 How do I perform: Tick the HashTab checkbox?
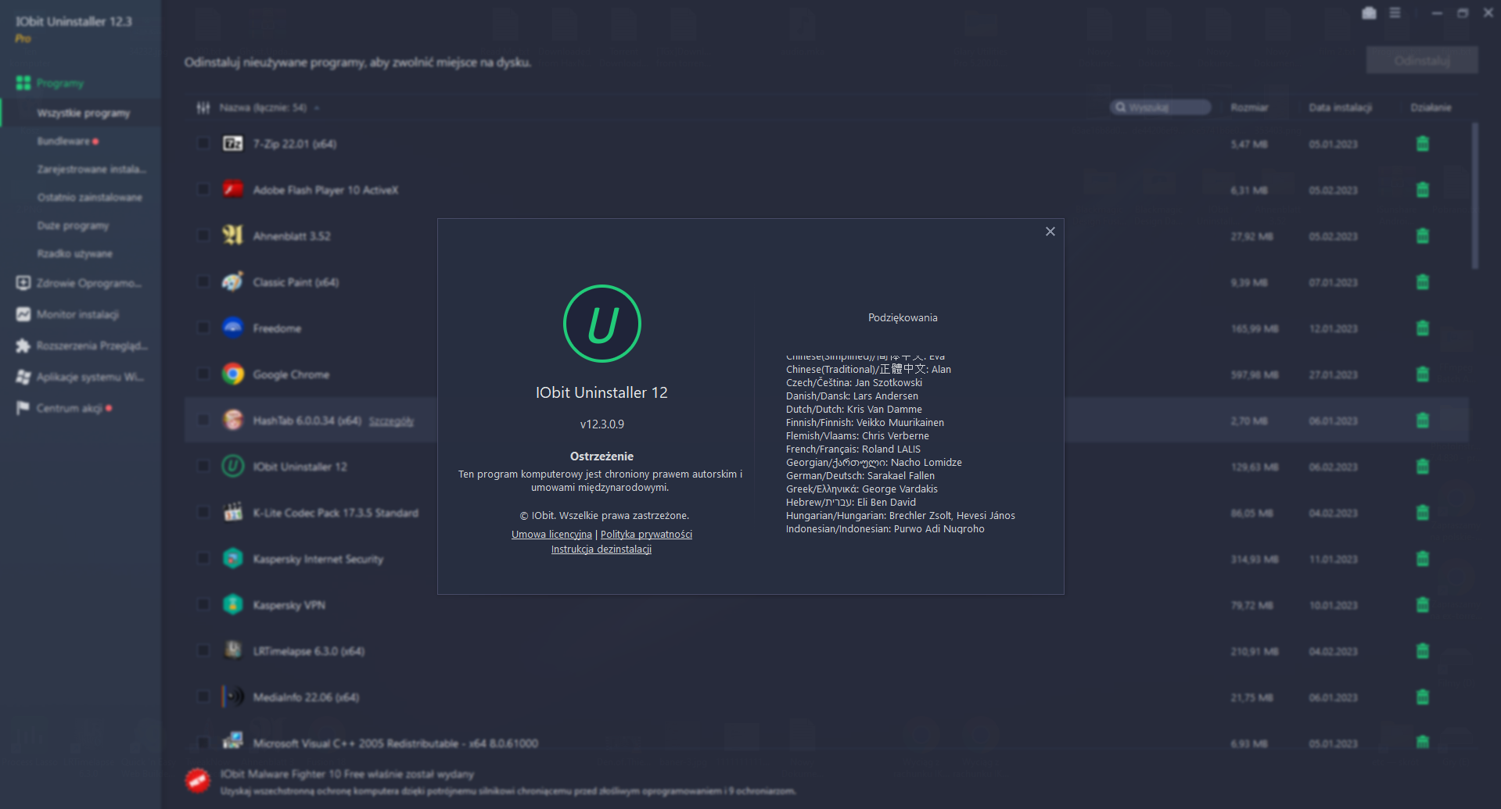click(203, 421)
